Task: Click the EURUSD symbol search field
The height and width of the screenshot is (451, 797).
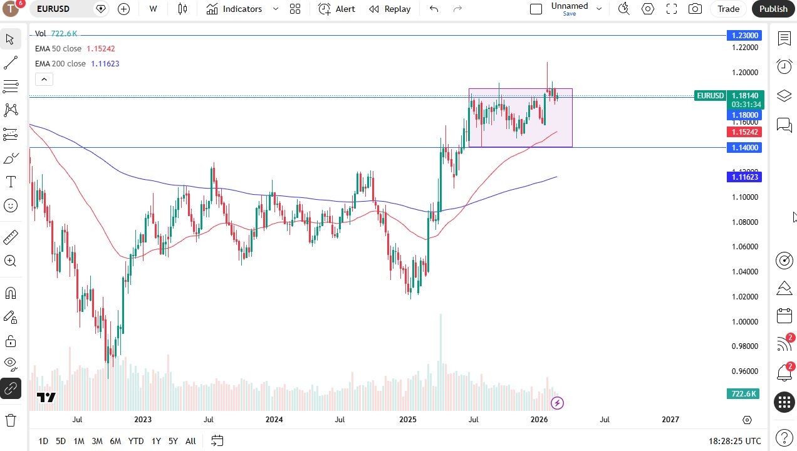Action: [x=63, y=9]
